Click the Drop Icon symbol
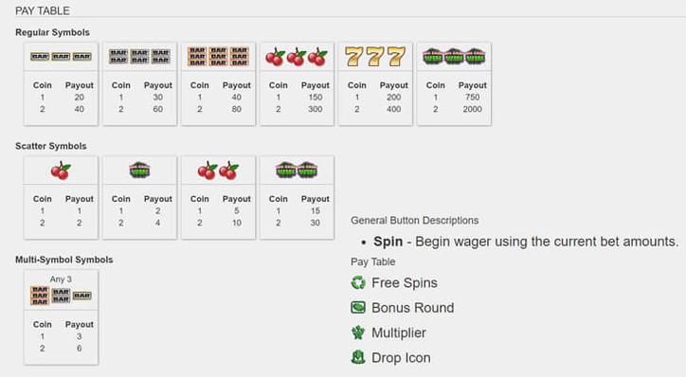 pyautogui.click(x=358, y=357)
